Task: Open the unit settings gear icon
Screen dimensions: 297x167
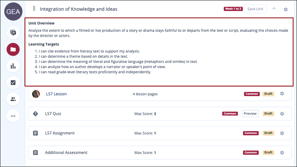Action: [x=286, y=9]
